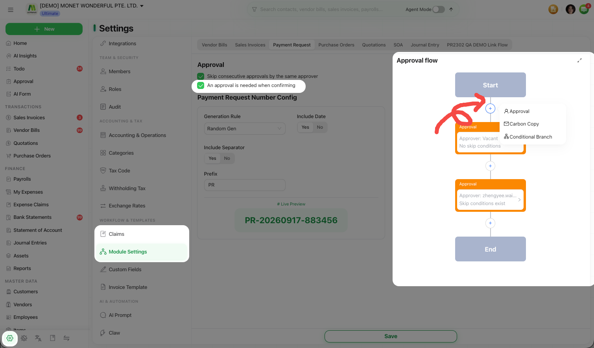Expand the Approval flow panel fullscreen
Screen dimensions: 594x348
579,60
